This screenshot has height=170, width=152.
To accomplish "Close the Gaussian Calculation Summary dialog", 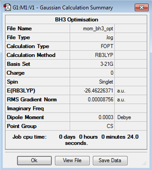I will point(141,7).
